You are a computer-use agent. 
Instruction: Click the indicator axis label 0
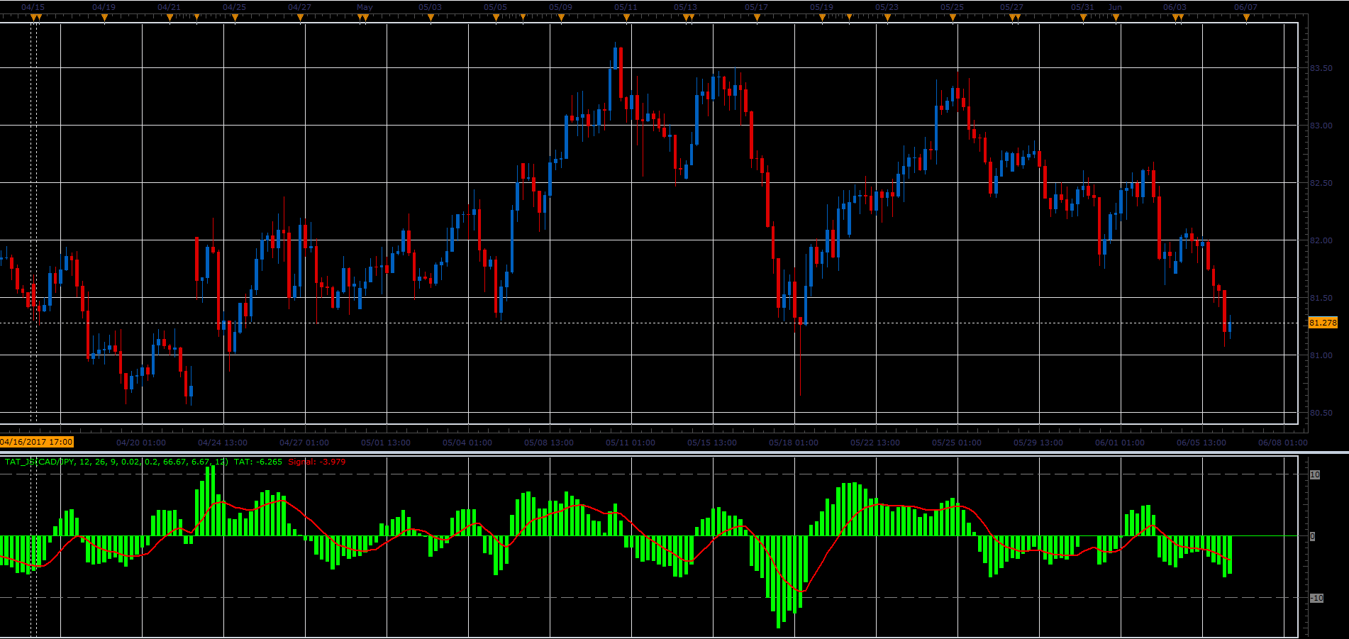(x=1312, y=536)
